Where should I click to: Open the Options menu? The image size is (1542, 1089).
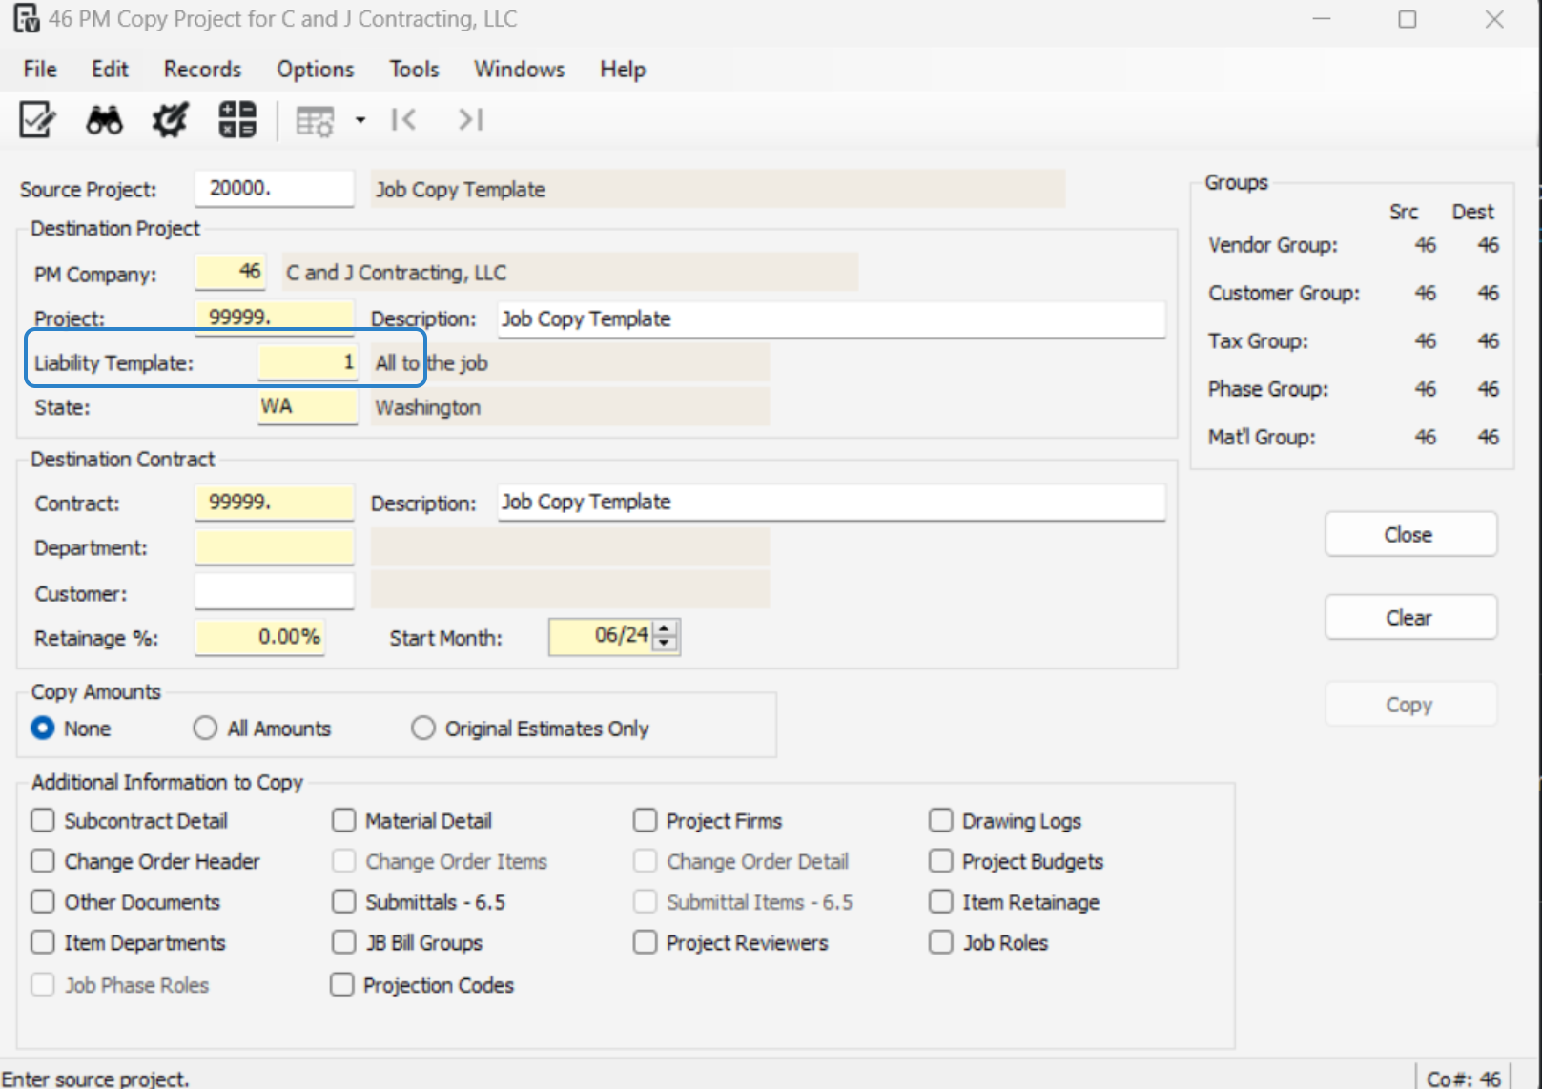point(316,70)
